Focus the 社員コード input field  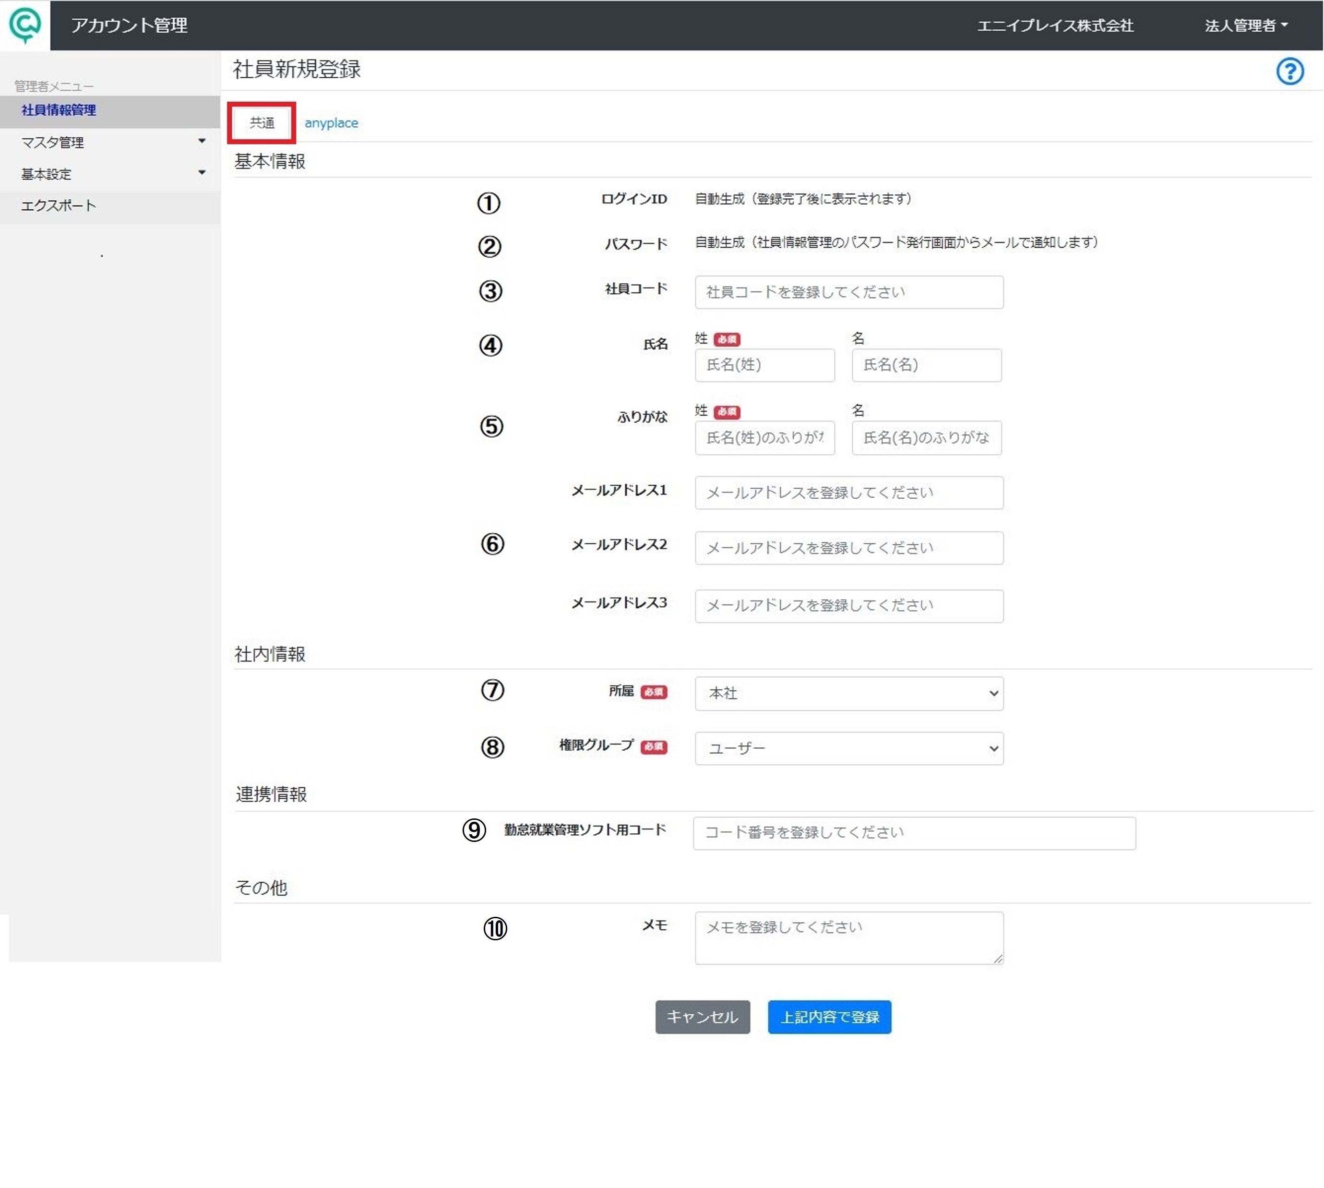click(x=848, y=292)
